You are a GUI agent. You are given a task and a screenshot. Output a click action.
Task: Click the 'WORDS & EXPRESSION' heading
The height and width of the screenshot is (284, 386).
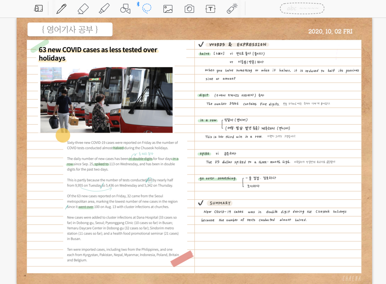[x=238, y=45]
